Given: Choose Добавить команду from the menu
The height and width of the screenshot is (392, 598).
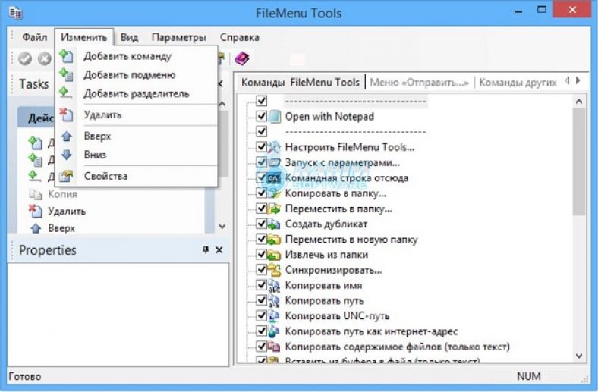Looking at the screenshot, I should coord(137,56).
